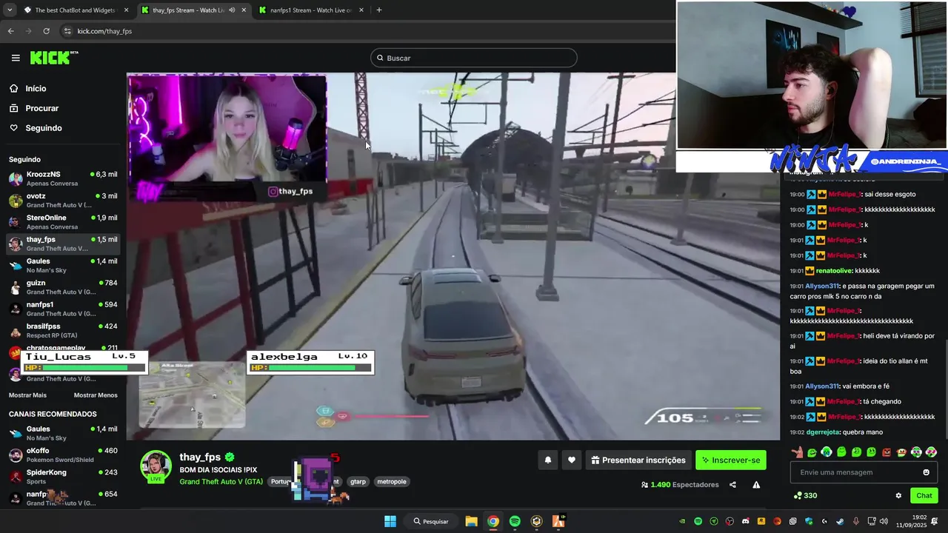Insert the pointing hand emote

coord(797,452)
